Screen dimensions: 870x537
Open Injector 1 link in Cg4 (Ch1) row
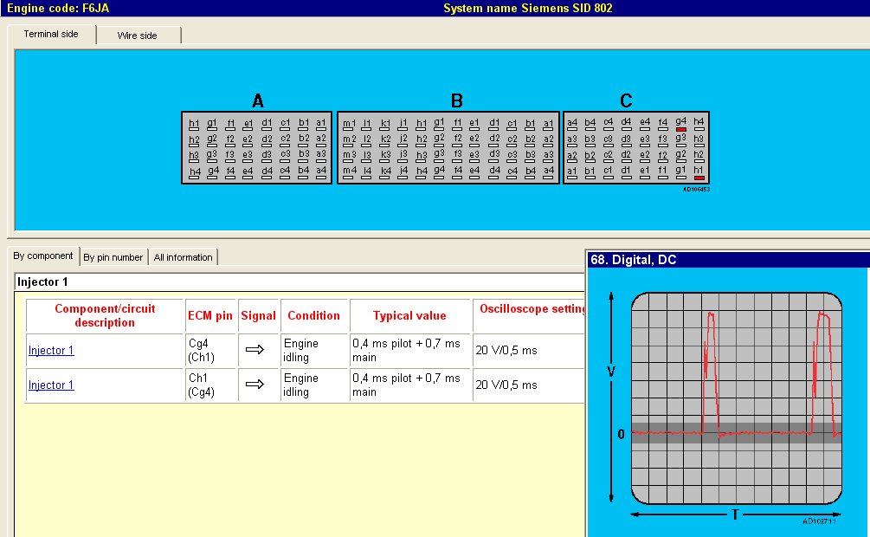click(51, 351)
